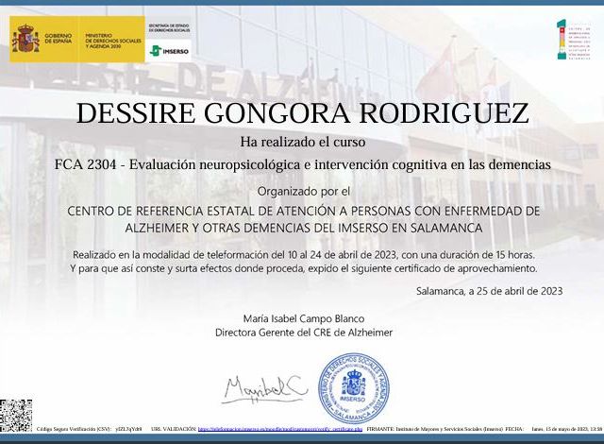Click the Gobierno de España coat of arms logo

(25, 39)
